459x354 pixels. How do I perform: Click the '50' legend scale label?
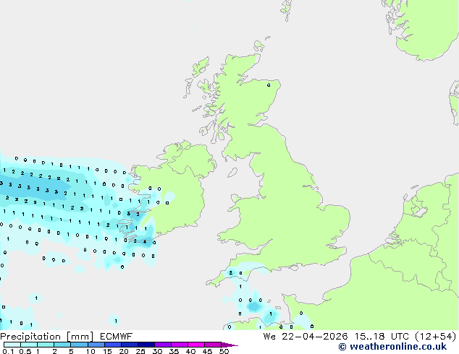click(224, 351)
